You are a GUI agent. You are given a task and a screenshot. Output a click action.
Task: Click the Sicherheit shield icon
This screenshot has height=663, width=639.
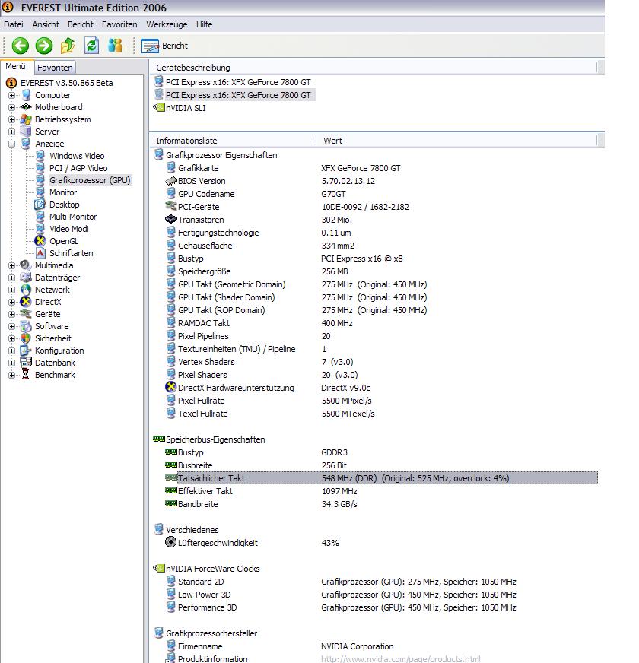coord(25,338)
